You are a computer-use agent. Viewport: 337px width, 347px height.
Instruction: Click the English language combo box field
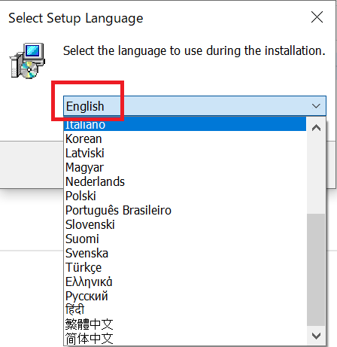(x=195, y=106)
